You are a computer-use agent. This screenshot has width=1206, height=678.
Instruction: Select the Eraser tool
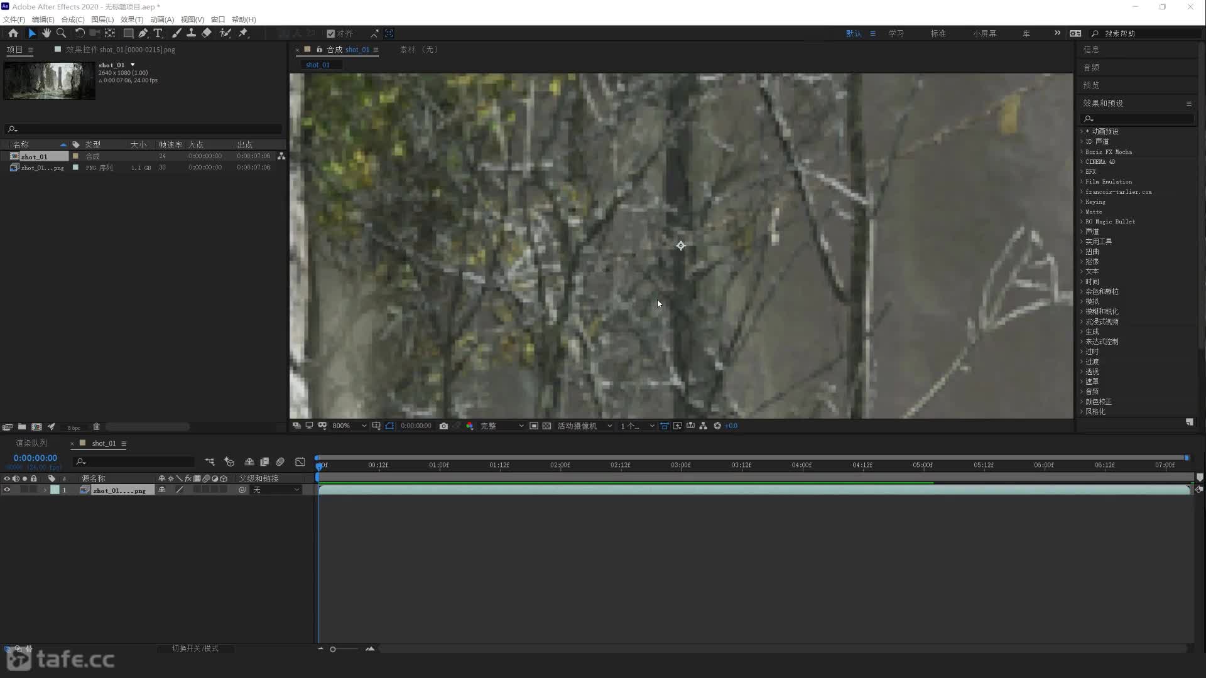207,33
